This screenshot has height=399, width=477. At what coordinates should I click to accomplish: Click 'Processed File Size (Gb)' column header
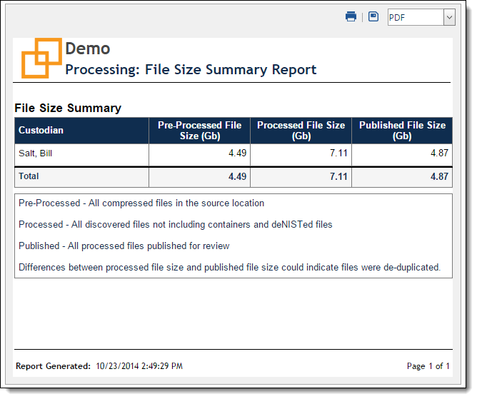pyautogui.click(x=301, y=131)
